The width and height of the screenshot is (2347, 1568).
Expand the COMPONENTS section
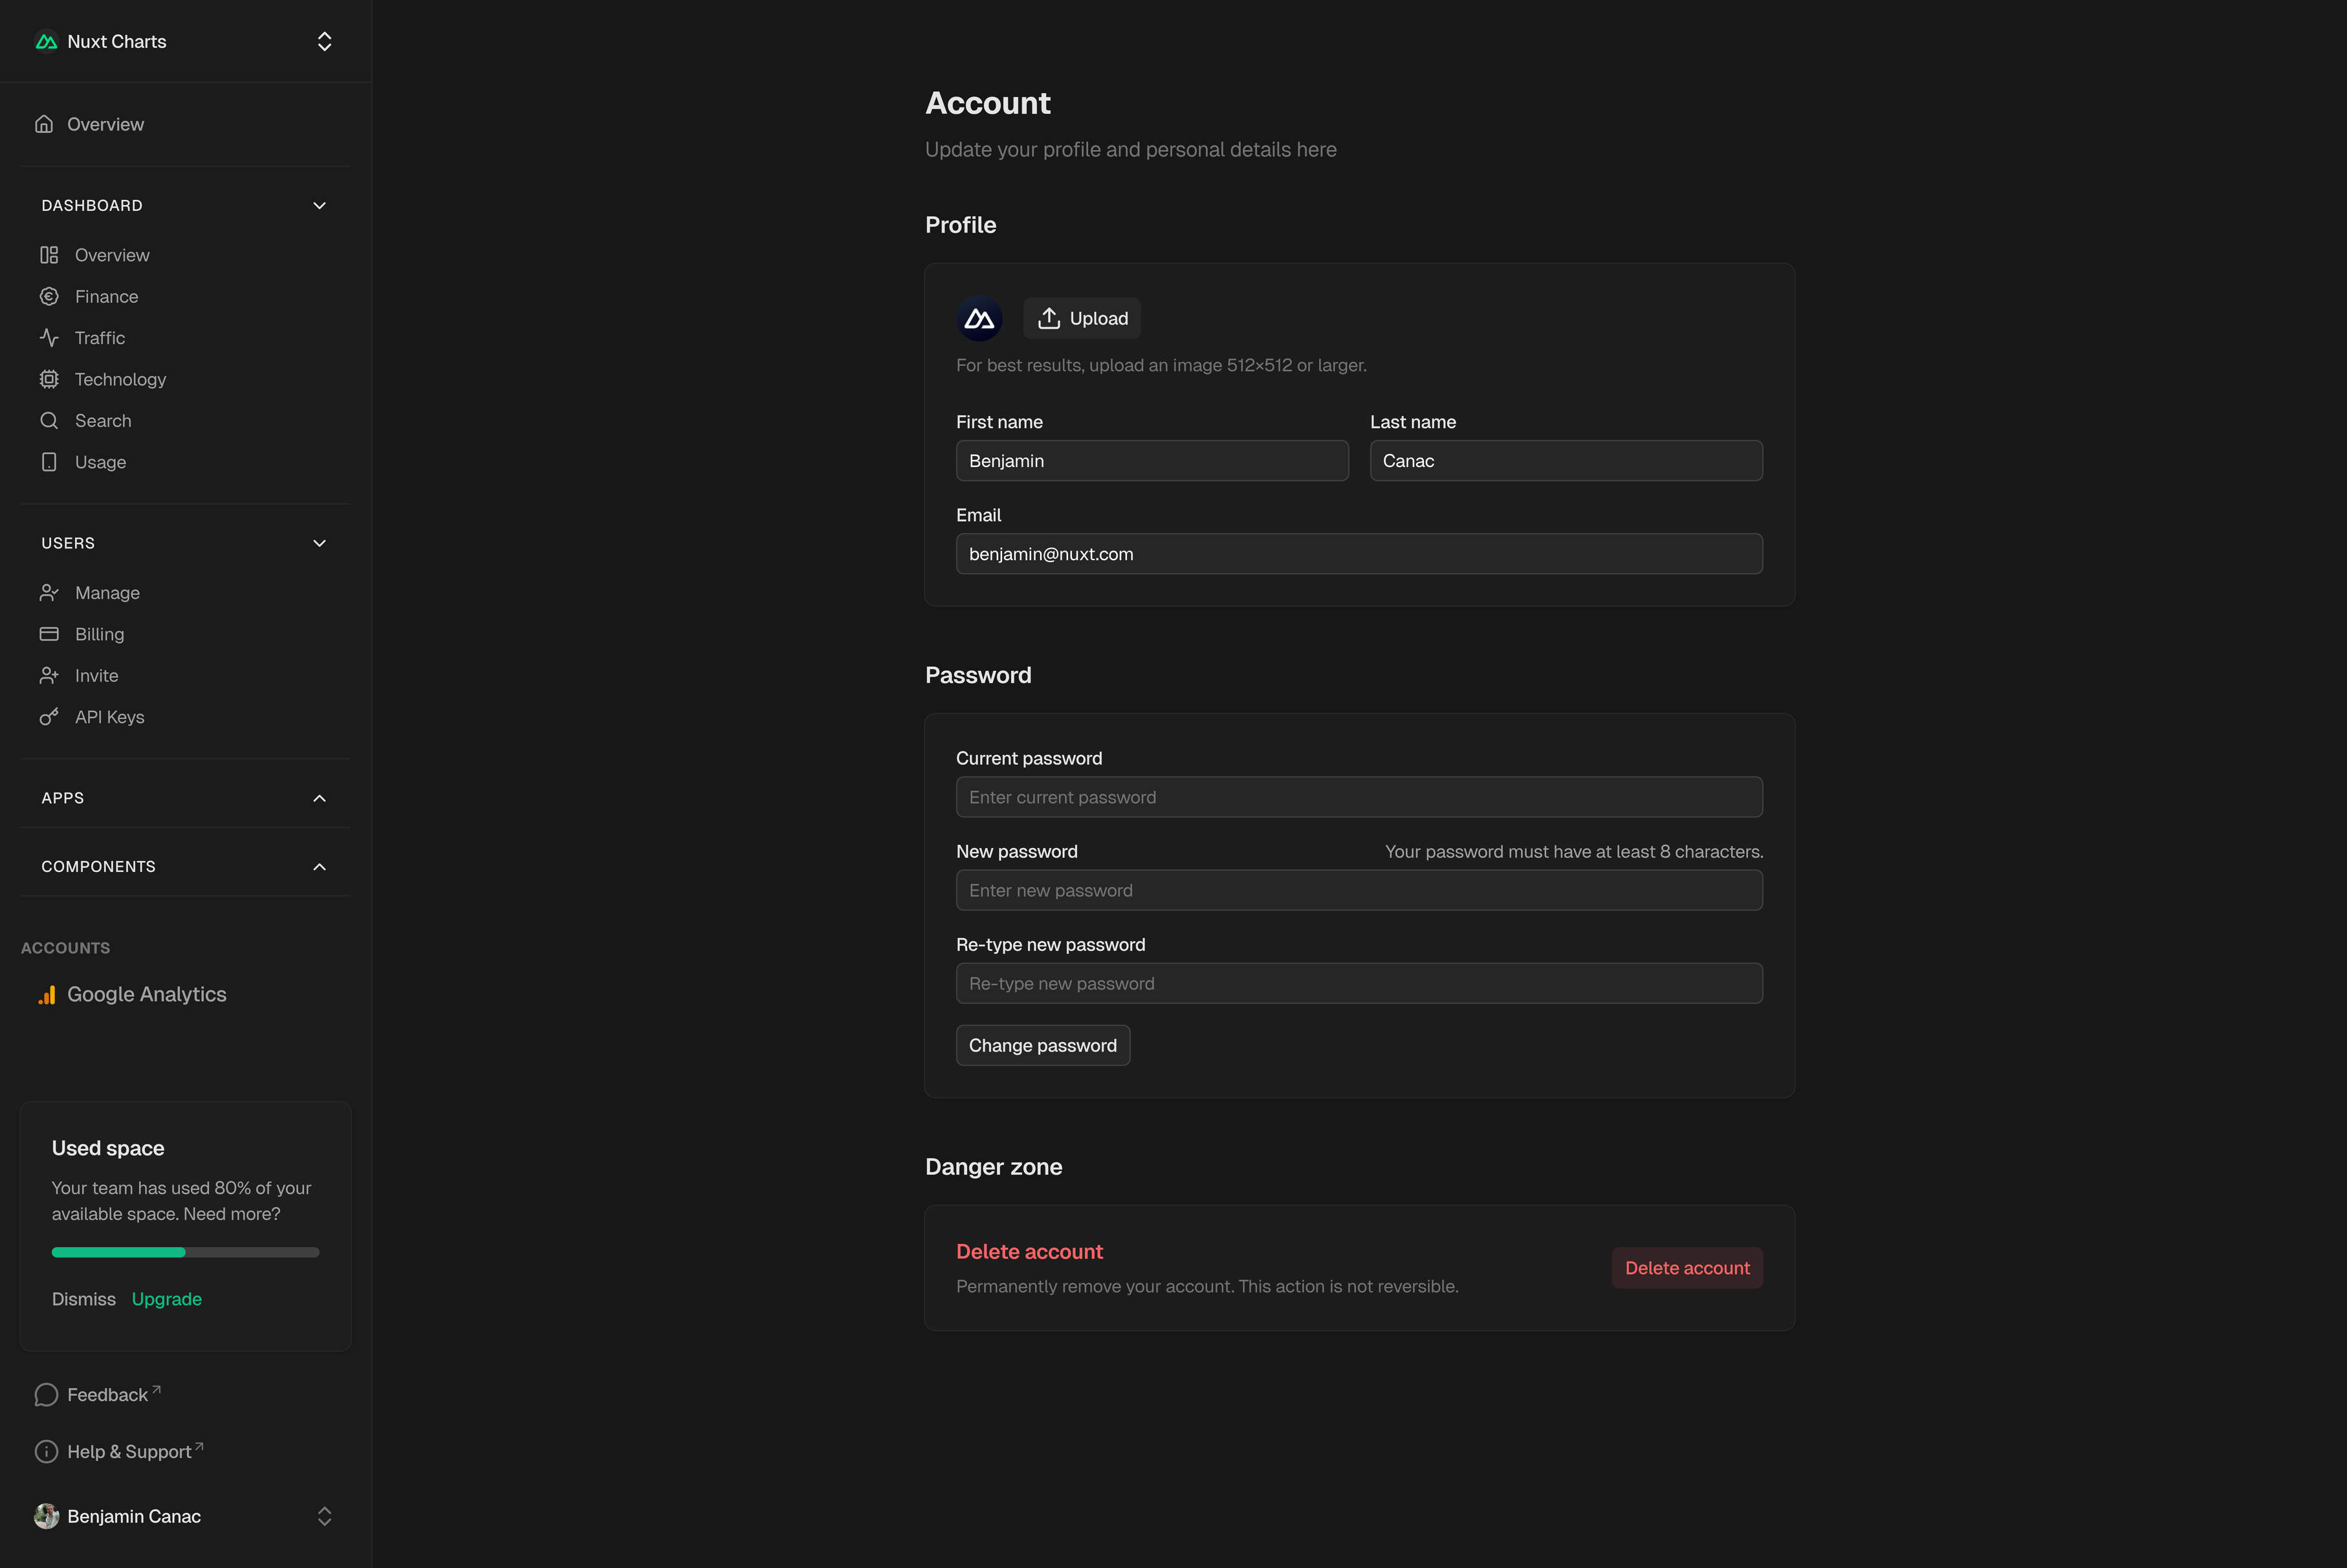[319, 867]
